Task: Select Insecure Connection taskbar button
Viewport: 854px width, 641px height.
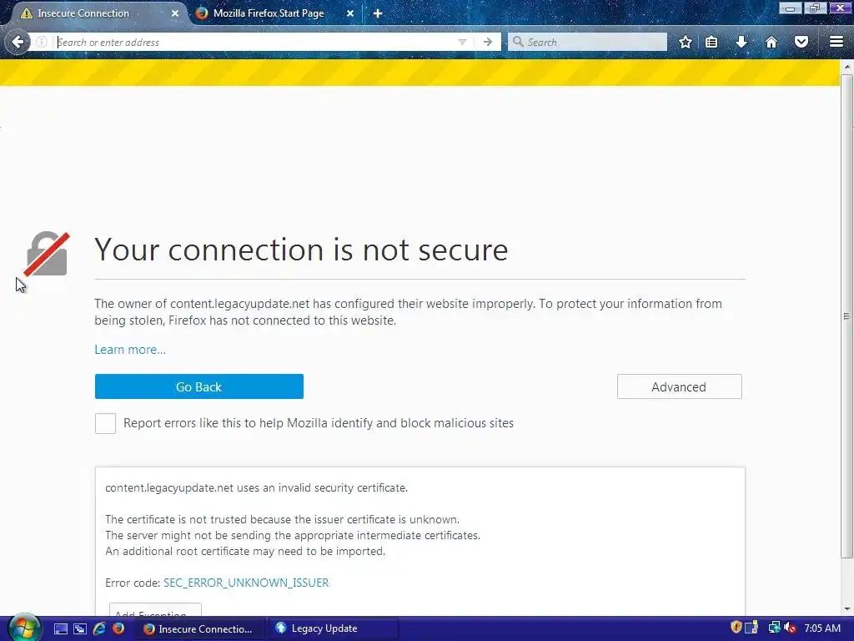Action: 200,629
